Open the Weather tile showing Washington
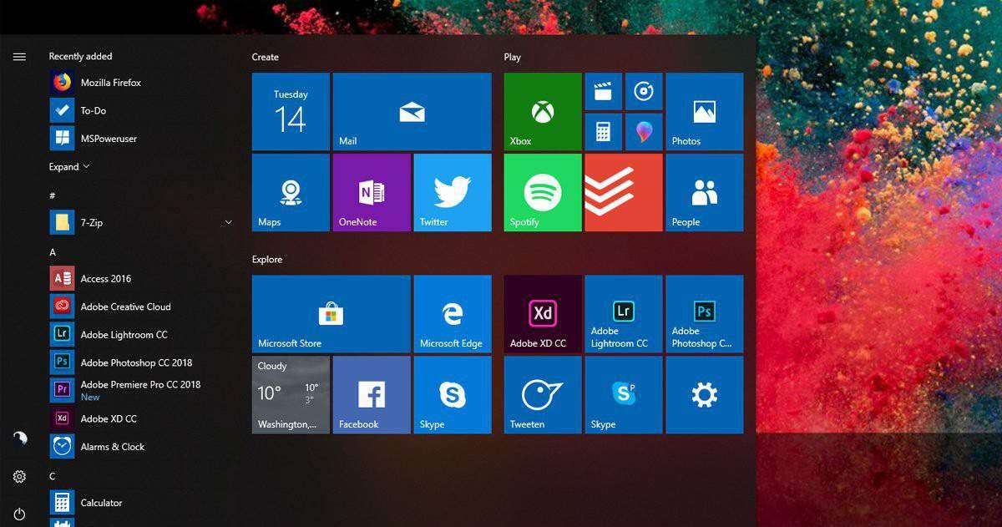 pyautogui.click(x=291, y=395)
